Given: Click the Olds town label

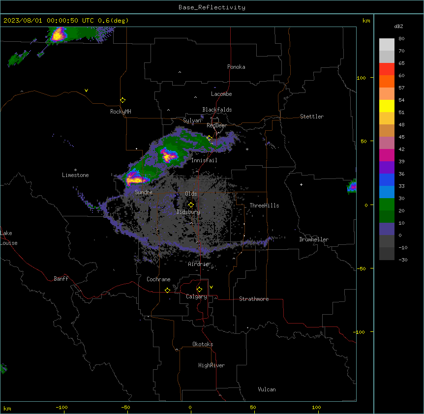Looking at the screenshot, I should click(x=191, y=194).
